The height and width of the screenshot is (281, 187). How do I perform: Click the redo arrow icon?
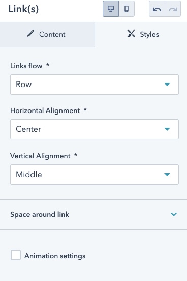(x=173, y=9)
